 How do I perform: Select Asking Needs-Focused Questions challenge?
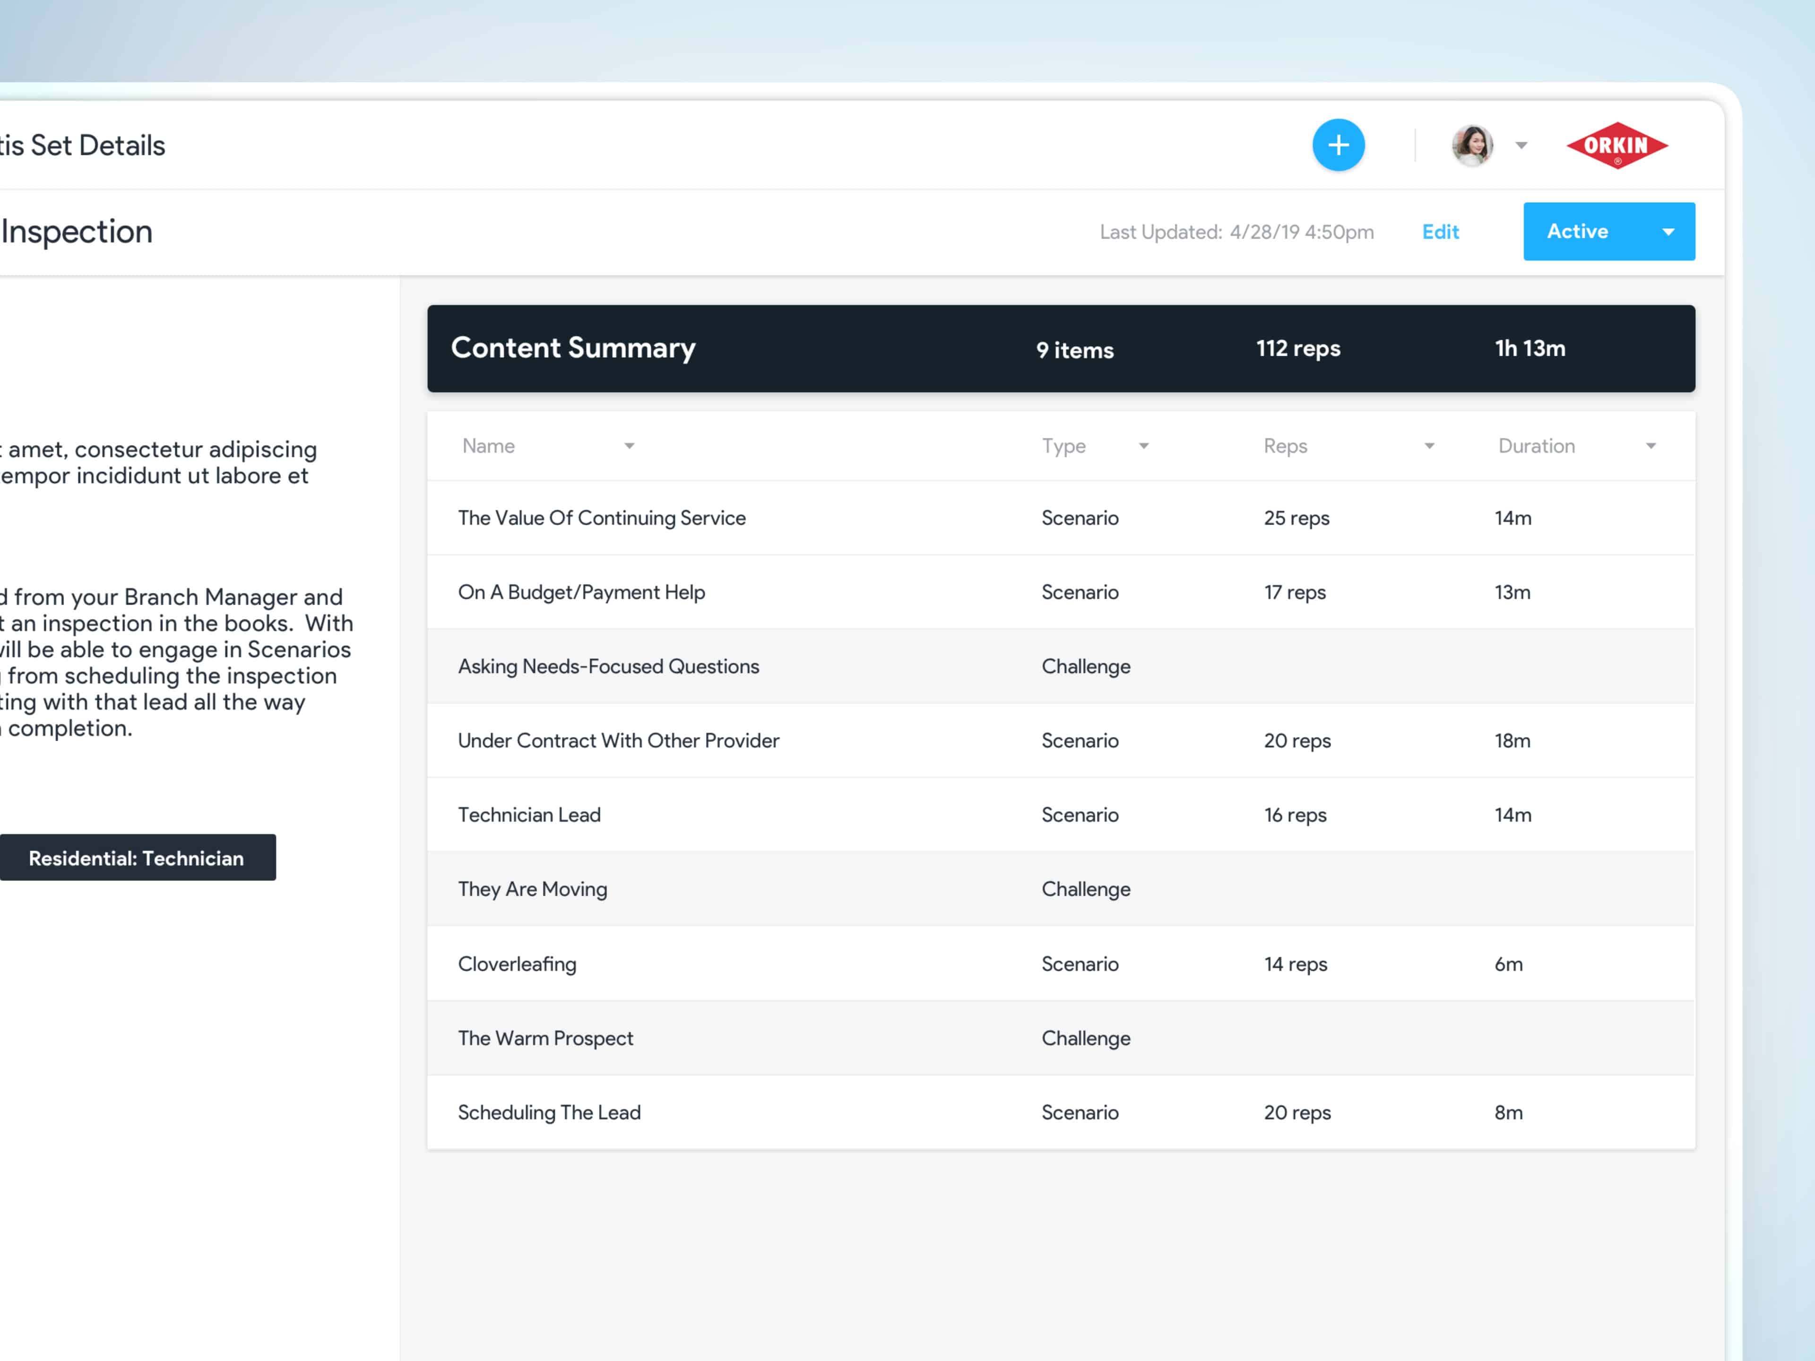click(x=608, y=666)
